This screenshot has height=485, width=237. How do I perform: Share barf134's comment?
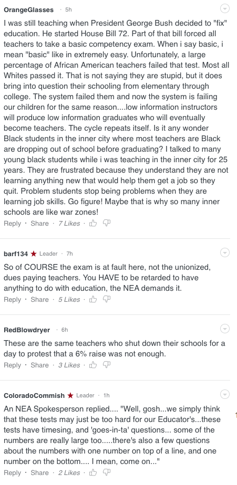pos(39,299)
